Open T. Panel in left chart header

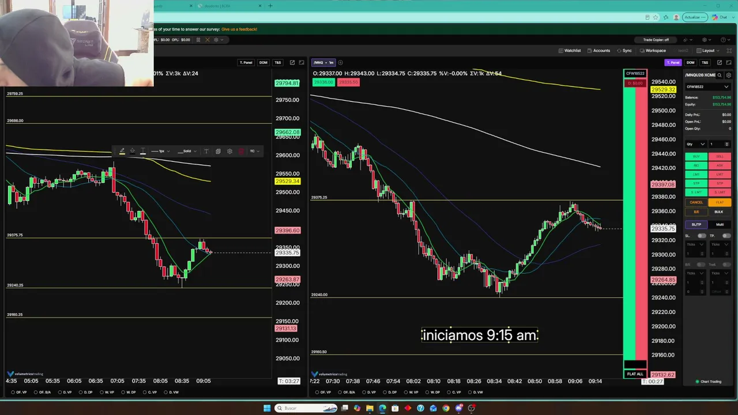[246, 62]
